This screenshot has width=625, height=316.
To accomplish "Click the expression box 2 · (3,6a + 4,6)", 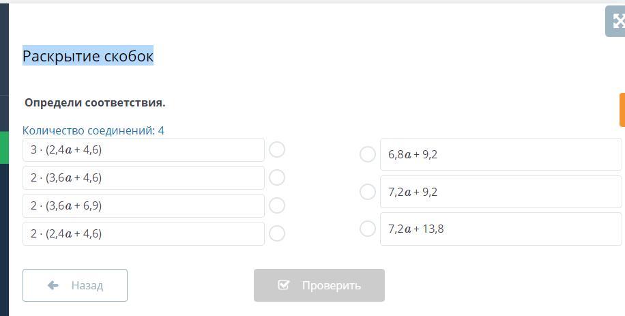I will pos(143,178).
